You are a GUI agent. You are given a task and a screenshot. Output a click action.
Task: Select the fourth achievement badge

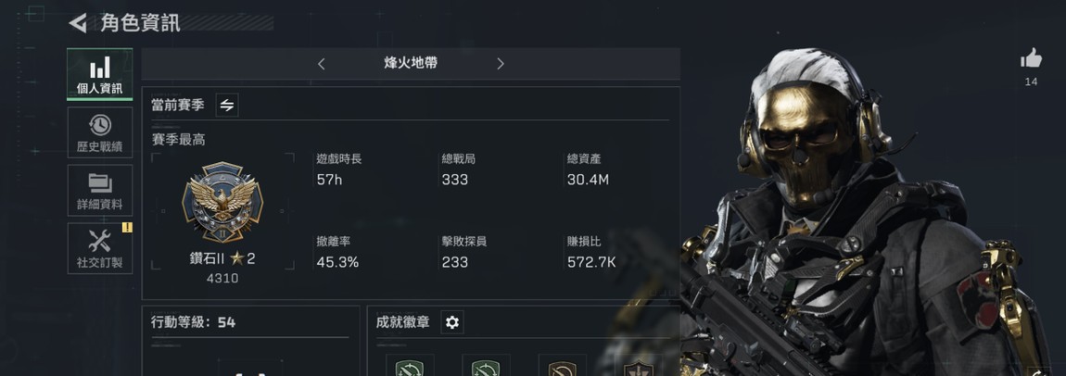pyautogui.click(x=638, y=367)
